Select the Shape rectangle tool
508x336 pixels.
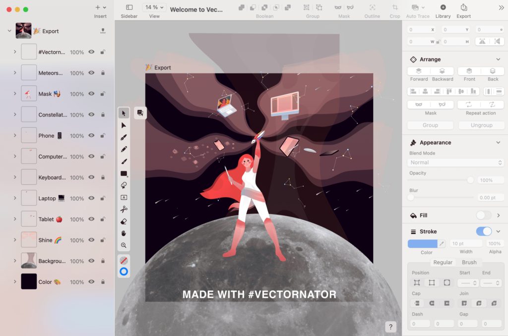tap(124, 173)
